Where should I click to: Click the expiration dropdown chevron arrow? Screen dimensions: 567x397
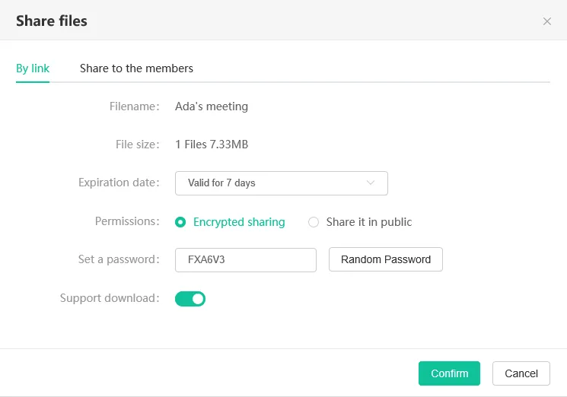click(371, 183)
